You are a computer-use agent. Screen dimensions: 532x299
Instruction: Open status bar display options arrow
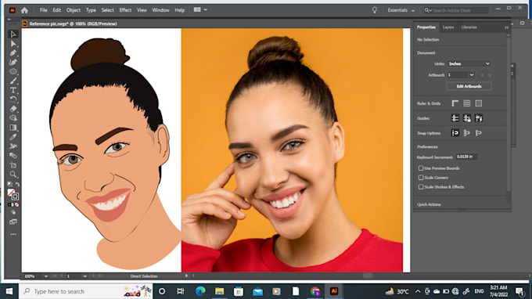tap(186, 276)
